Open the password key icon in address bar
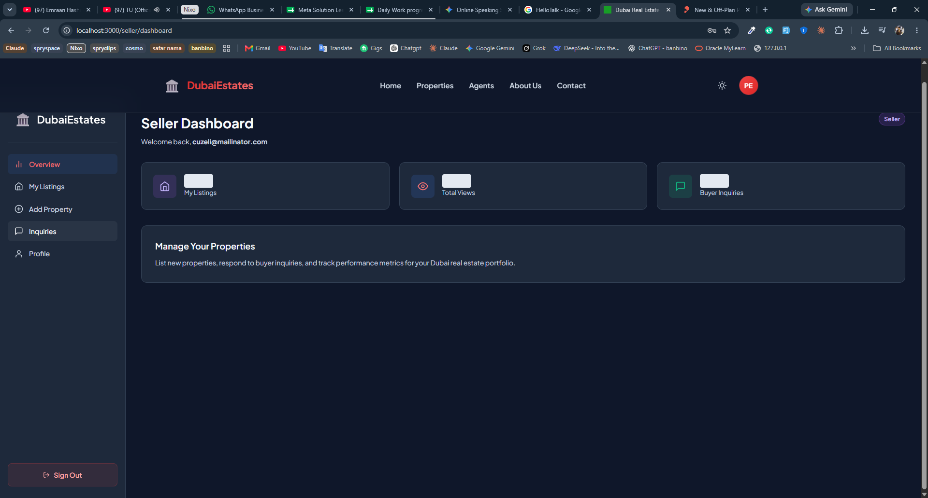 tap(712, 30)
